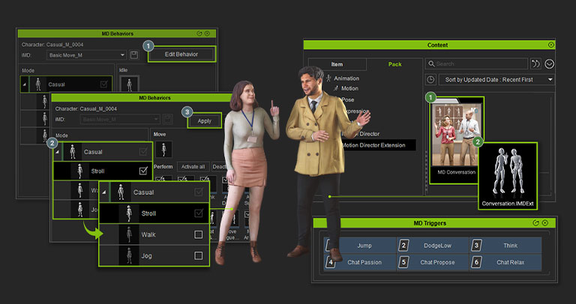
Task: Click the refresh icon in back MD Behaviors title bar
Action: point(199,34)
